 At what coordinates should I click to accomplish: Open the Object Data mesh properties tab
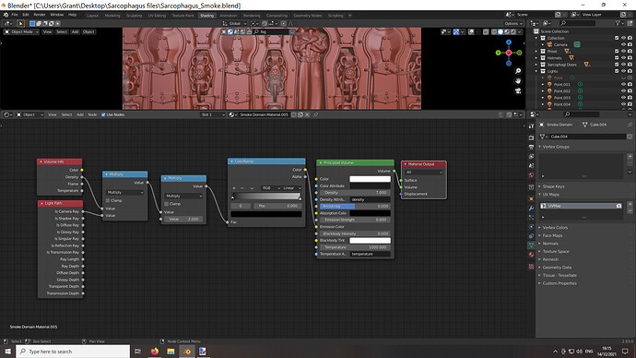tap(531, 245)
